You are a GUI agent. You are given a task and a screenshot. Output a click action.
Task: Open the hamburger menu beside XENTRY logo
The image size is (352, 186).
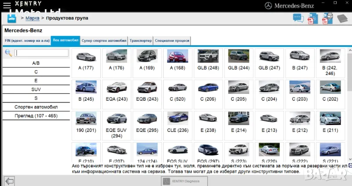tap(7, 5)
